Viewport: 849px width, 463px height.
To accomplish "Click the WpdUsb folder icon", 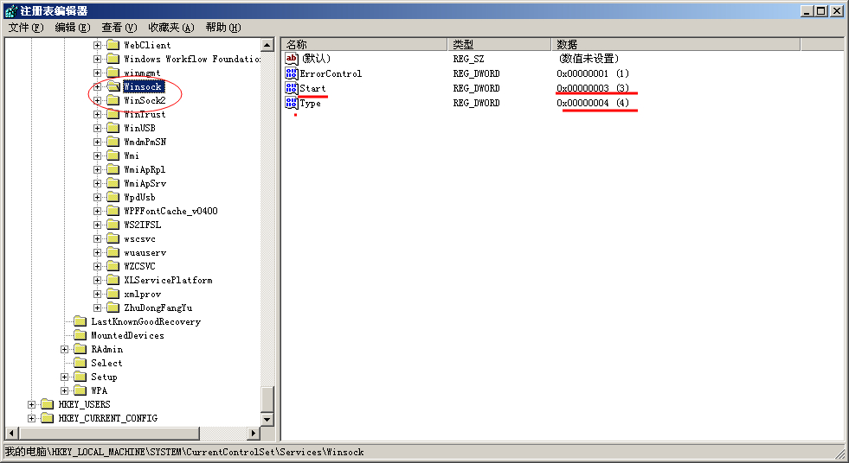I will (x=113, y=197).
